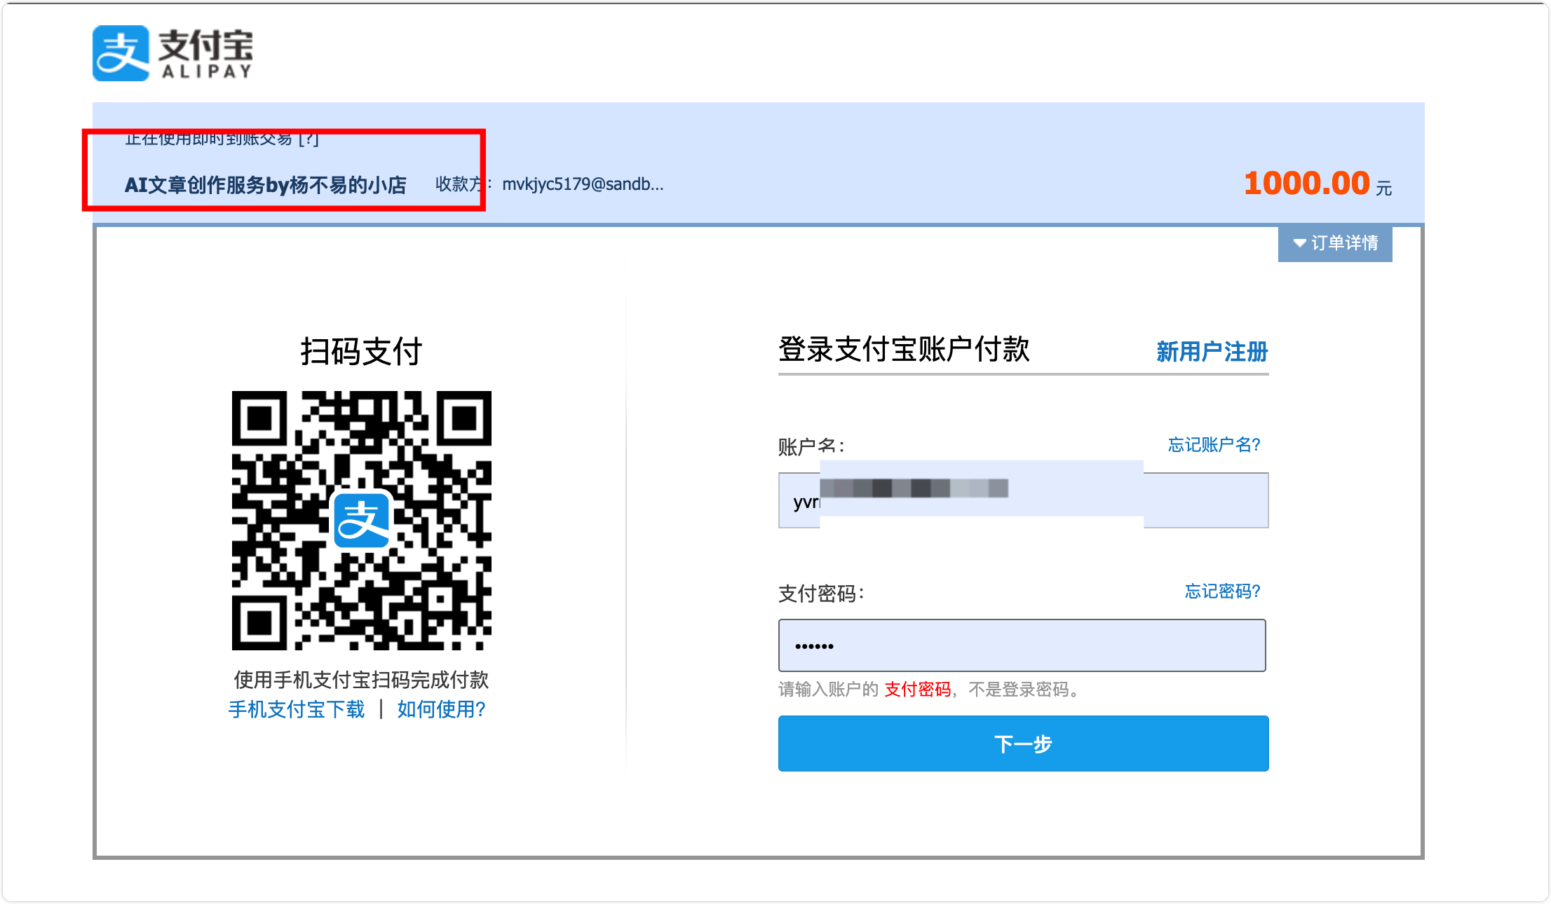Click the payee email mvkjyc5179@sandb...
This screenshot has width=1551, height=904.
pyautogui.click(x=583, y=184)
